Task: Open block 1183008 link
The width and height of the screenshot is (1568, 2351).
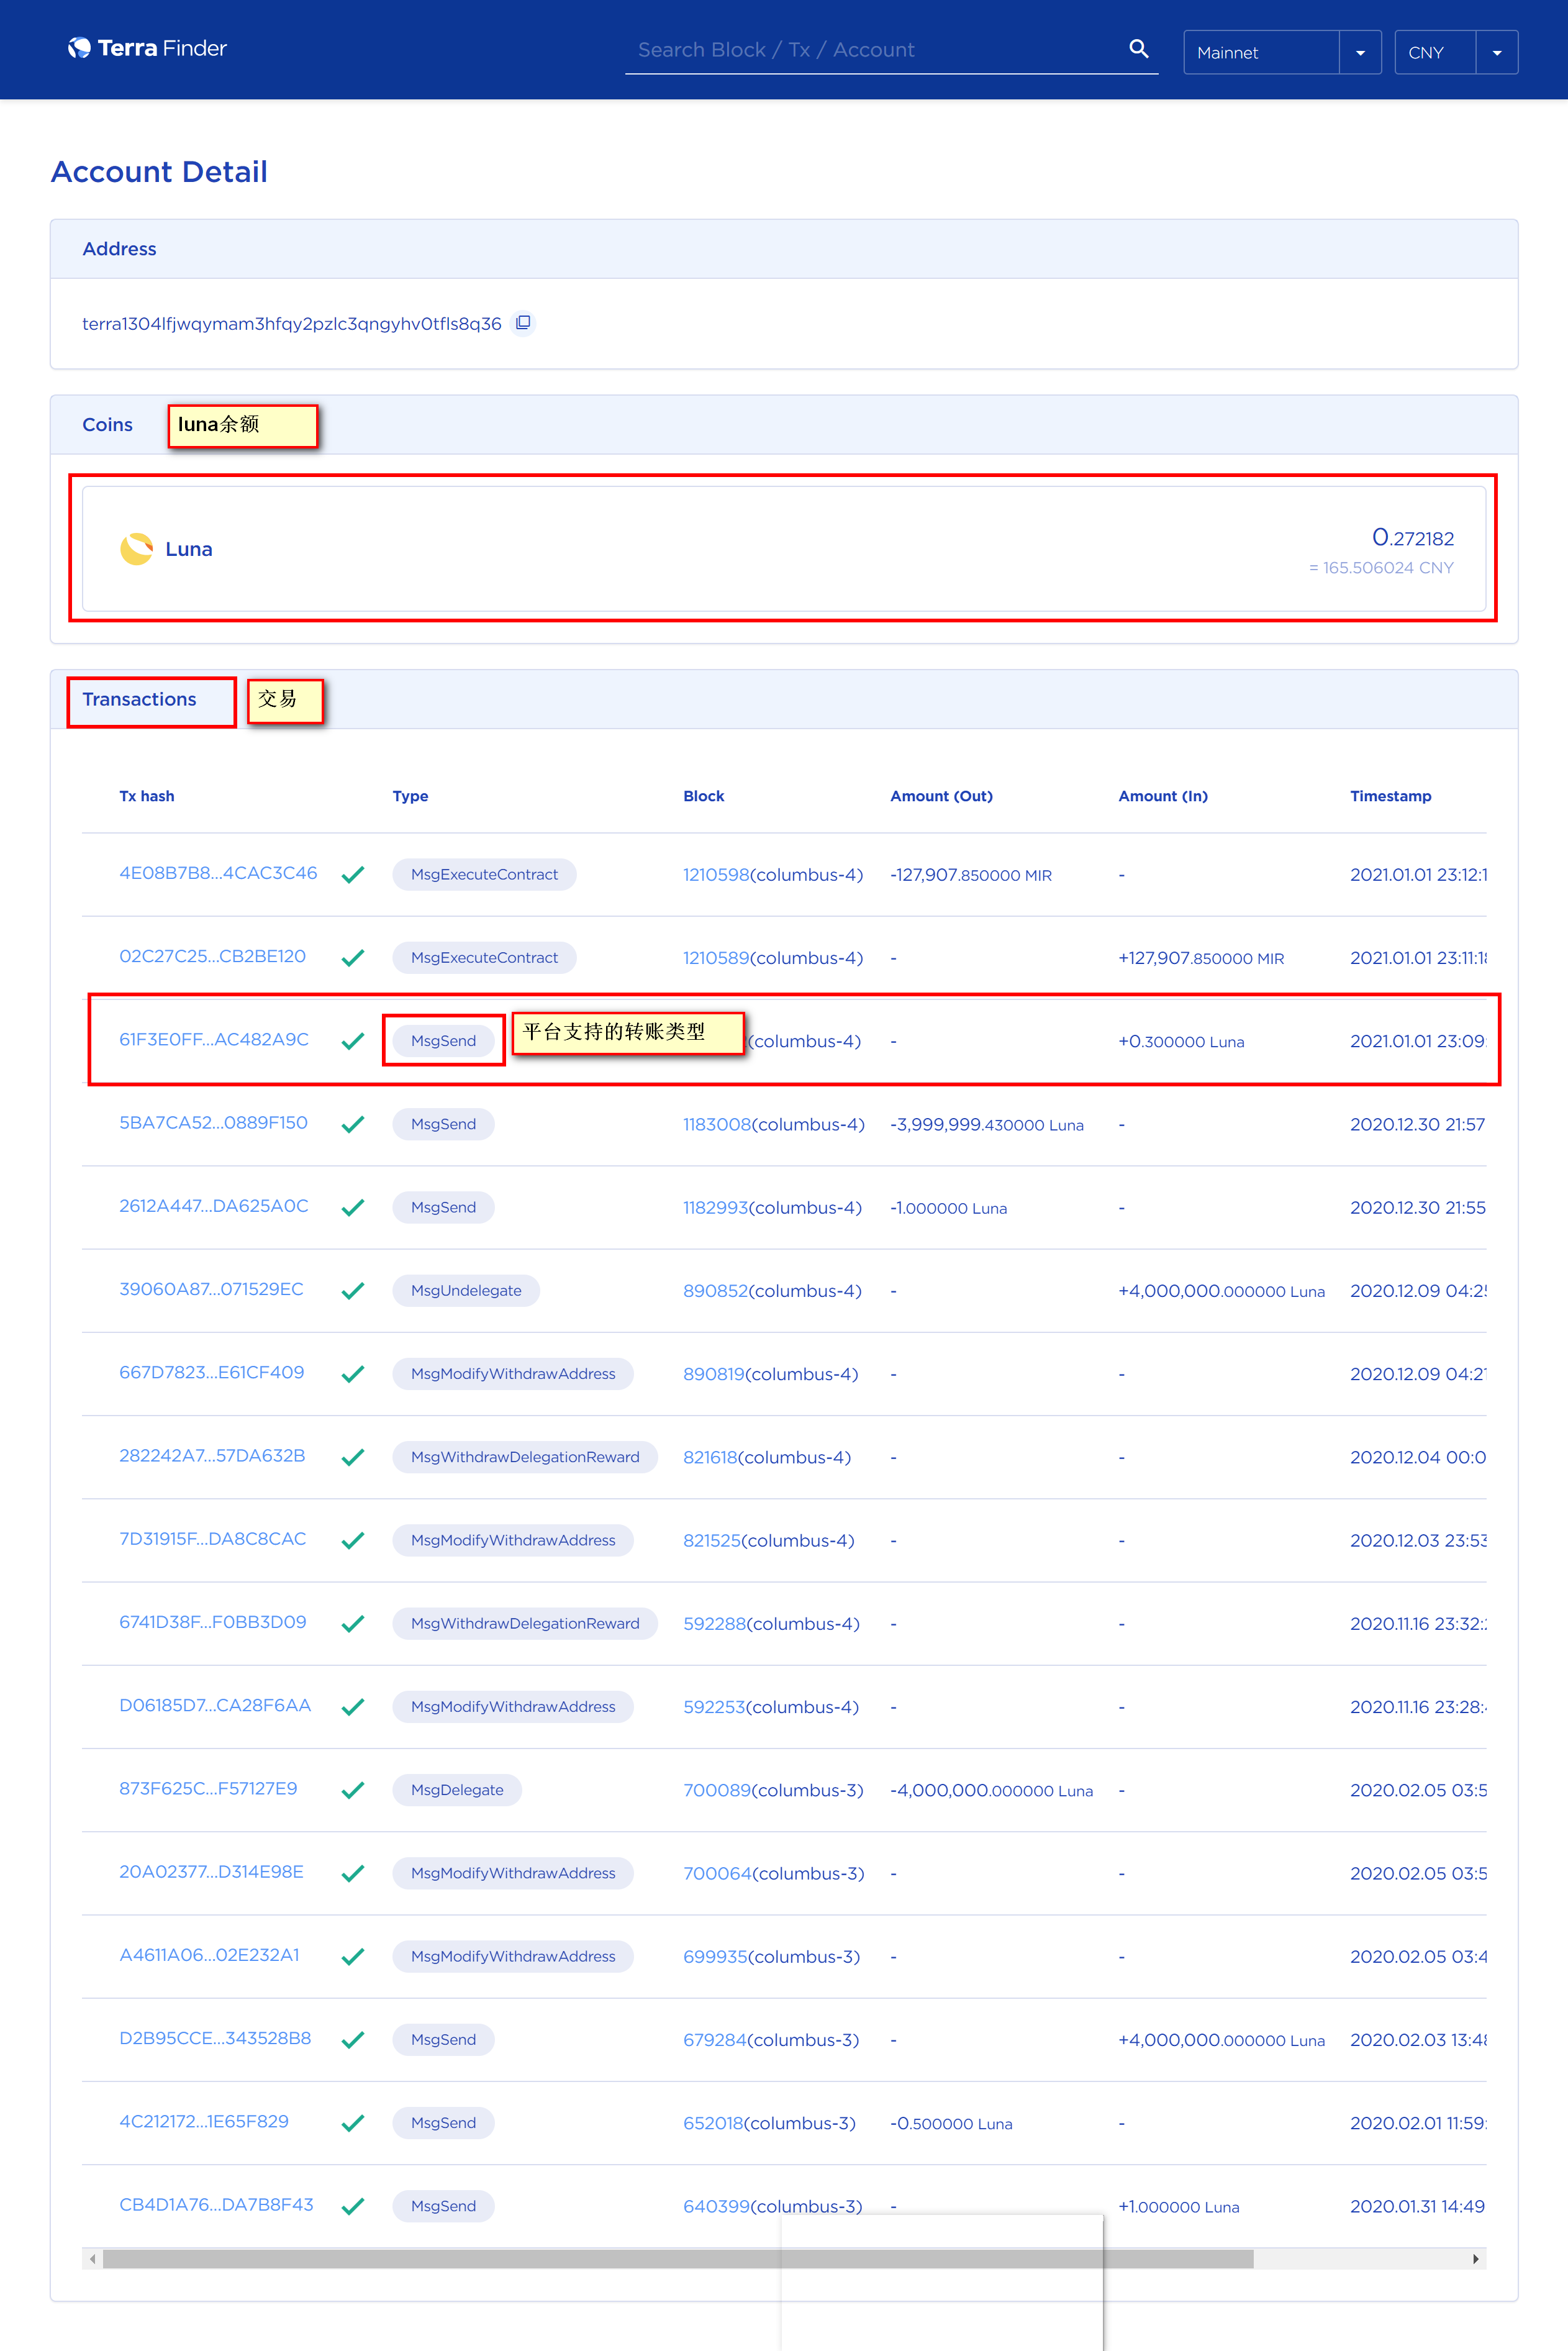Action: point(716,1124)
